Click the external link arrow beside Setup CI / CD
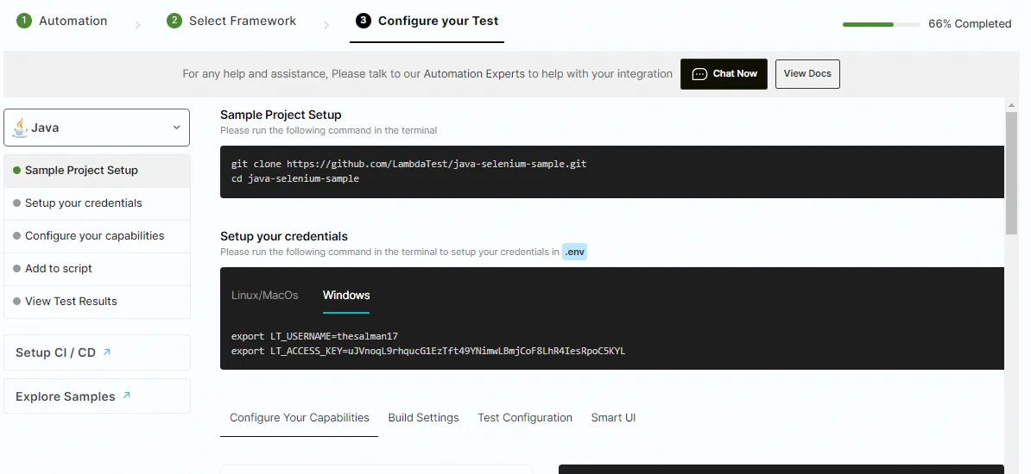The height and width of the screenshot is (474, 1031). point(106,352)
